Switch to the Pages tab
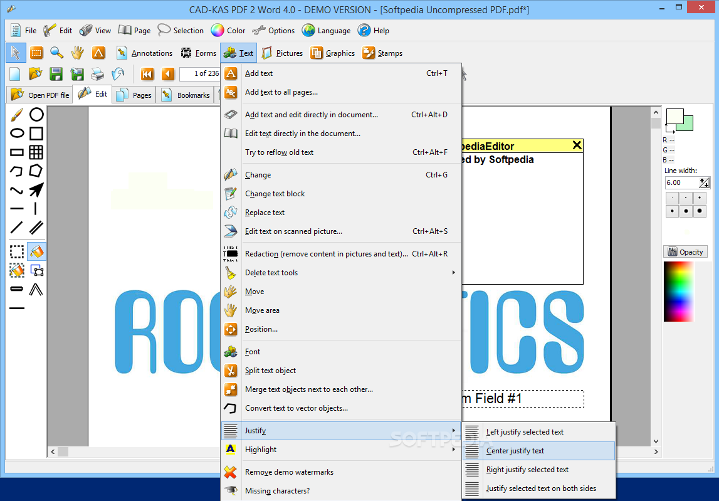Viewport: 719px width, 501px height. 134,95
